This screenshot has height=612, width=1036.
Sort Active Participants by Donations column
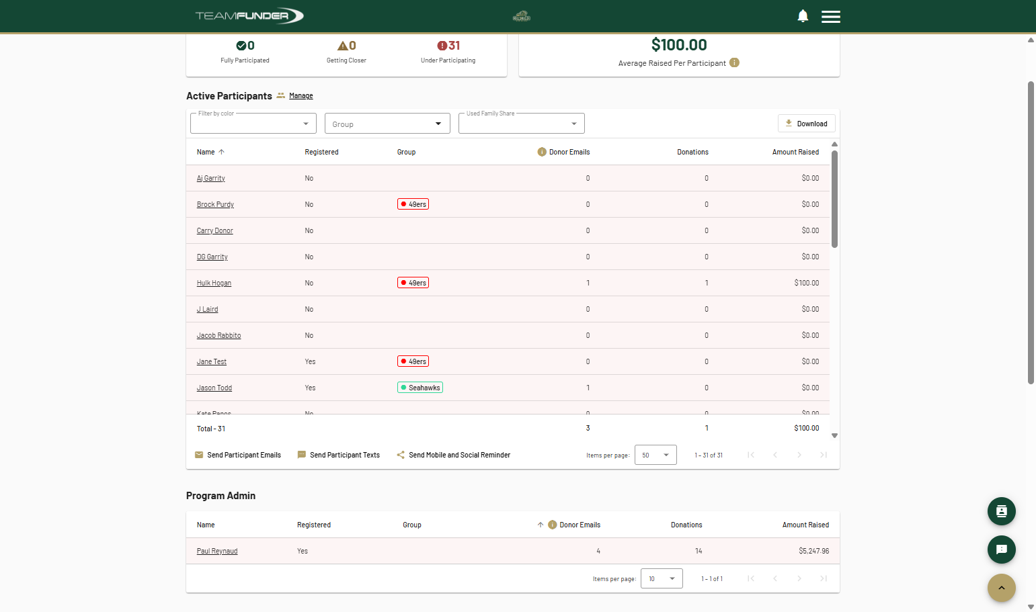(692, 152)
